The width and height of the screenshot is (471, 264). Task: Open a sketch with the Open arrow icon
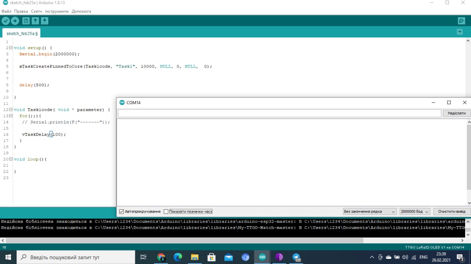[x=35, y=21]
